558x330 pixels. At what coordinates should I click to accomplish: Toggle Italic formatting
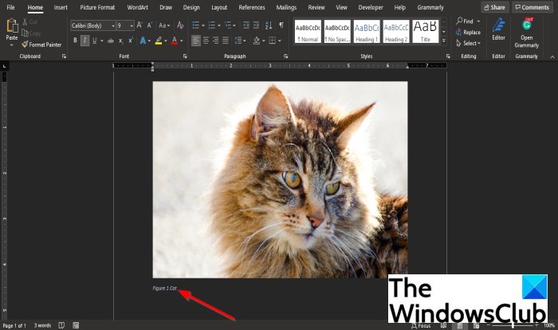[x=85, y=41]
